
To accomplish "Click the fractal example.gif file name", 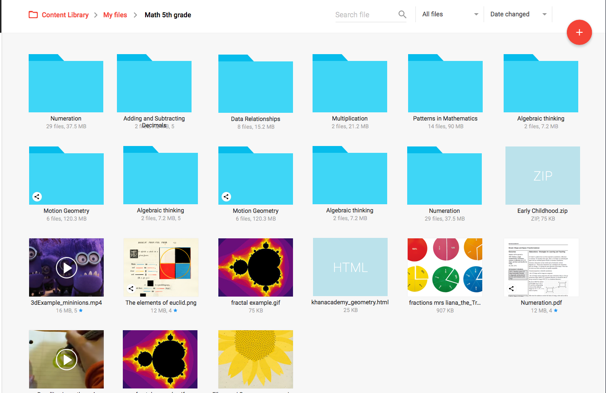I will pos(256,302).
